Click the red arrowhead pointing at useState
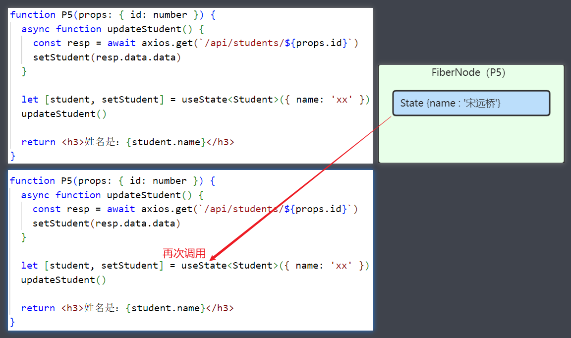 click(213, 258)
